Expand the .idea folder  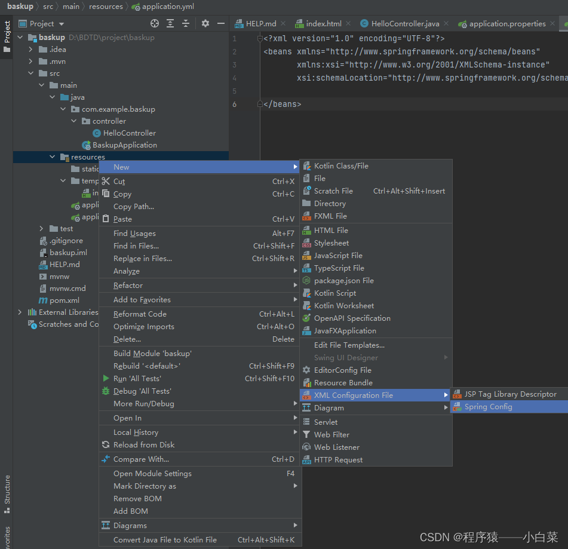[x=31, y=49]
